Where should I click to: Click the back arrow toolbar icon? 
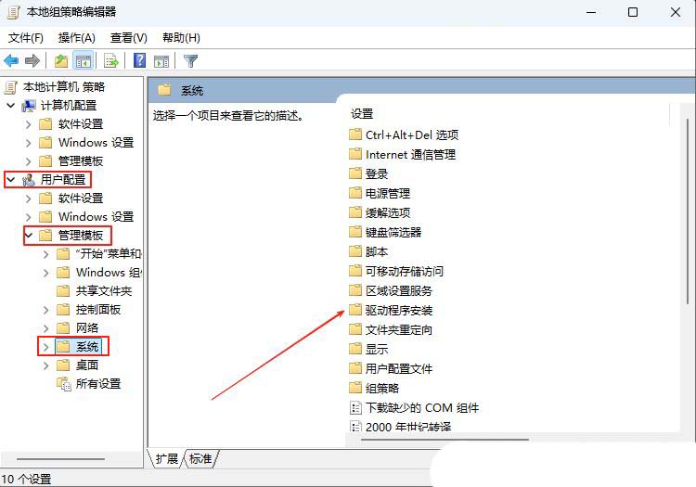11,61
